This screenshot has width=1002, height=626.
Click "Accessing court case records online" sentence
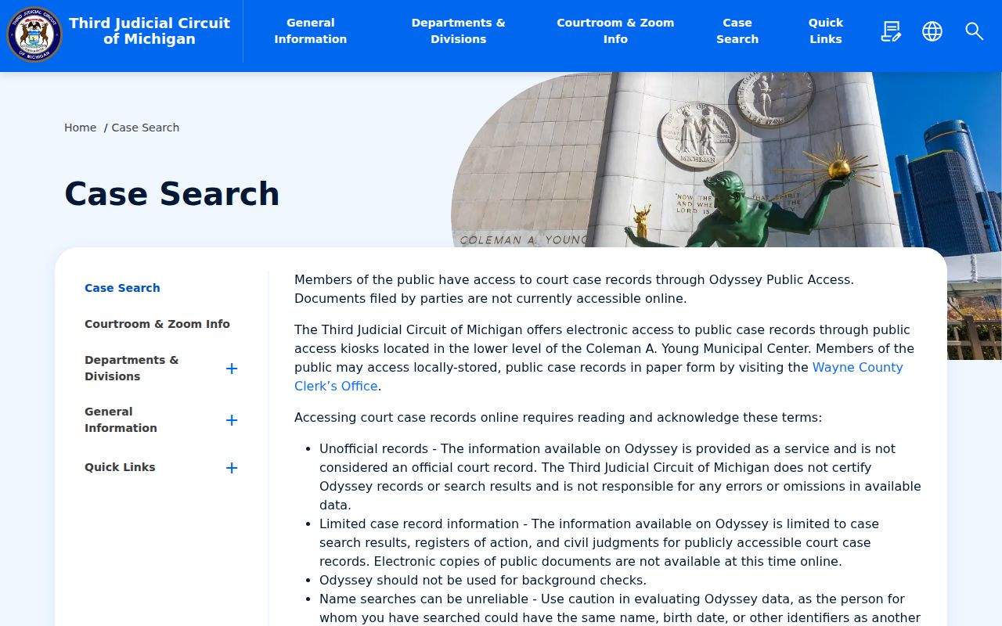pyautogui.click(x=558, y=417)
